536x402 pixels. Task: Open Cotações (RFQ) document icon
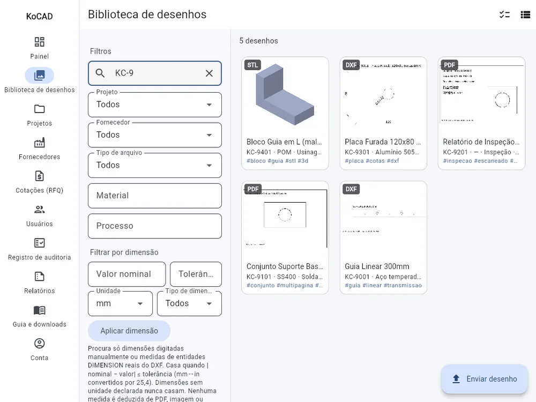39,176
